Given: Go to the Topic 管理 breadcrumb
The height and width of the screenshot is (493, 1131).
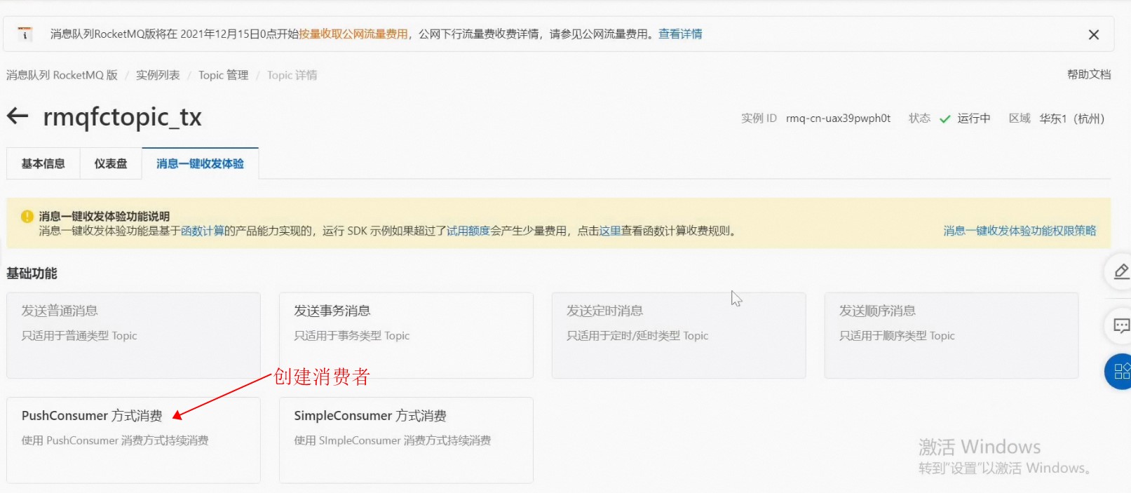Looking at the screenshot, I should [223, 75].
